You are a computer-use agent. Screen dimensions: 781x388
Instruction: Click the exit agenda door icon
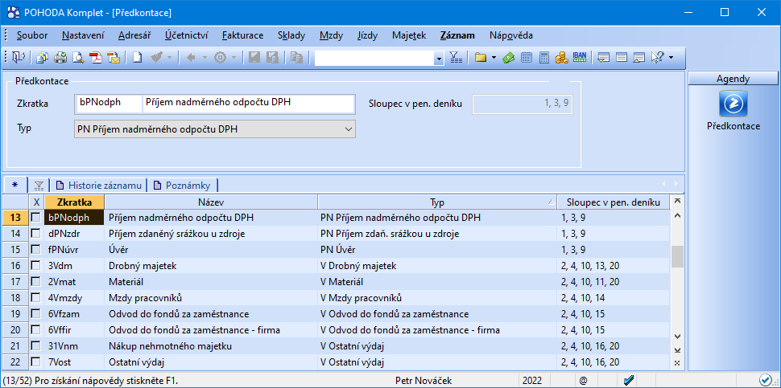pyautogui.click(x=19, y=58)
